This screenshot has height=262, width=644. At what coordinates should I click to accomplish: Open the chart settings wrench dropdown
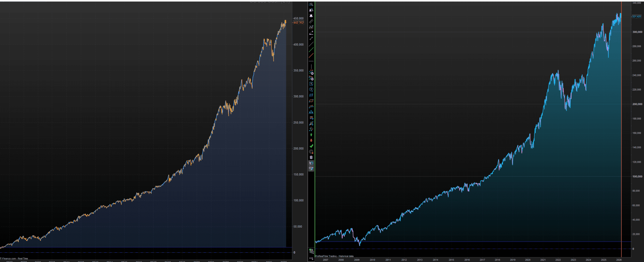click(x=311, y=251)
